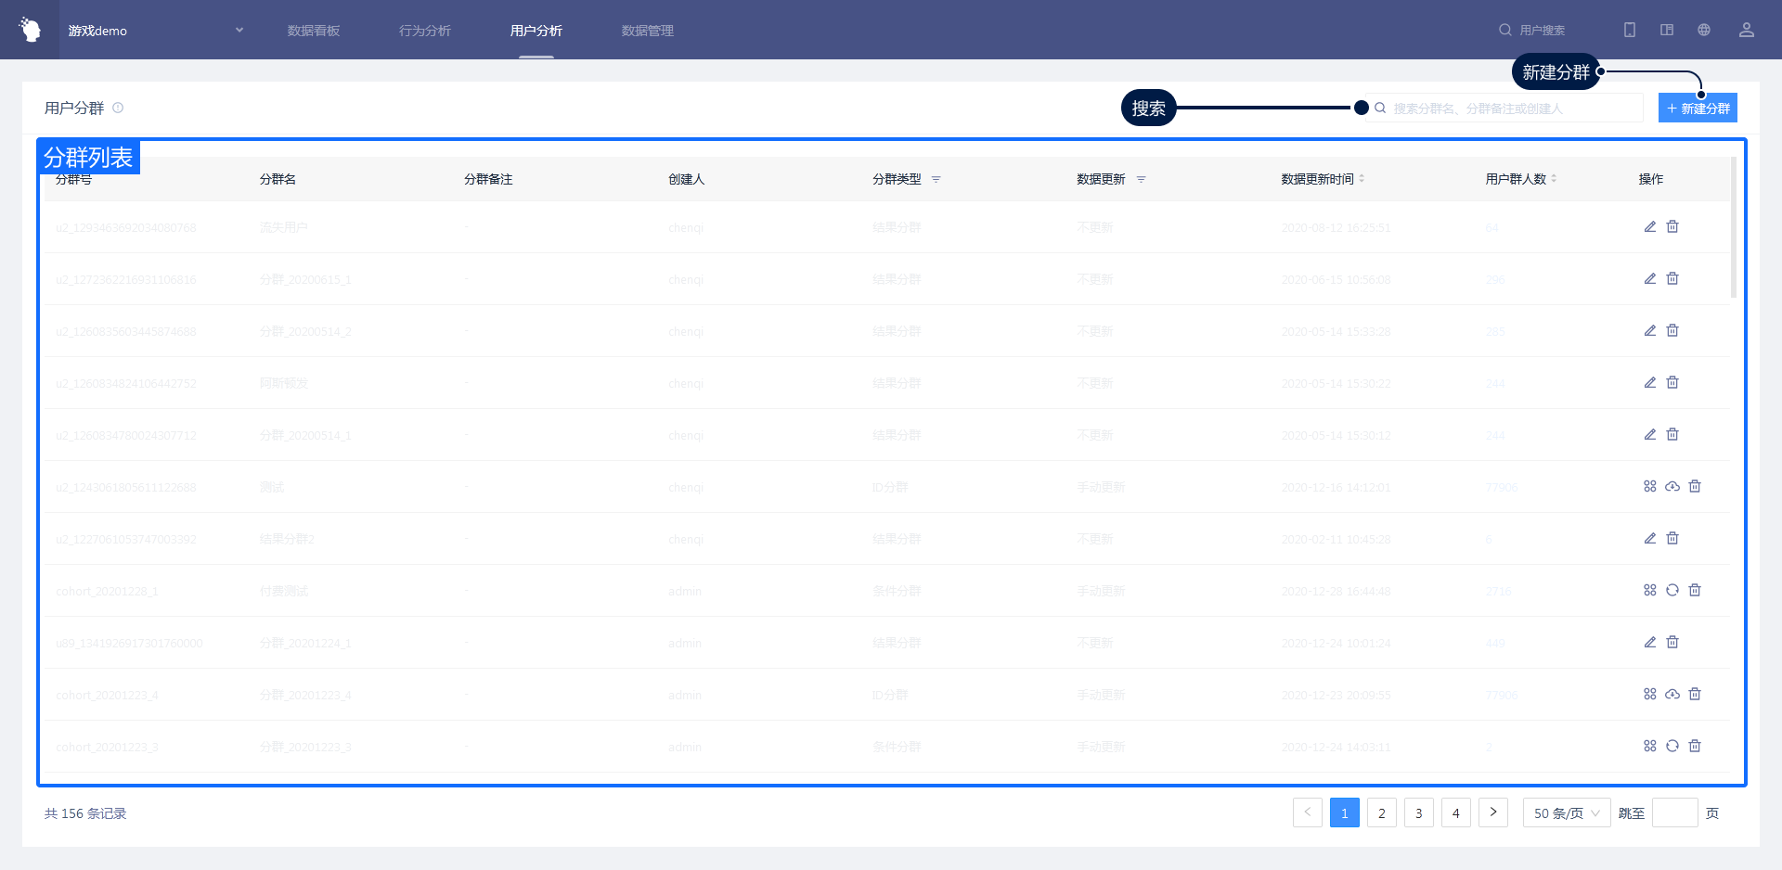The width and height of the screenshot is (1782, 870).
Task: Open the 数据更新 column filter
Action: pyautogui.click(x=1141, y=180)
